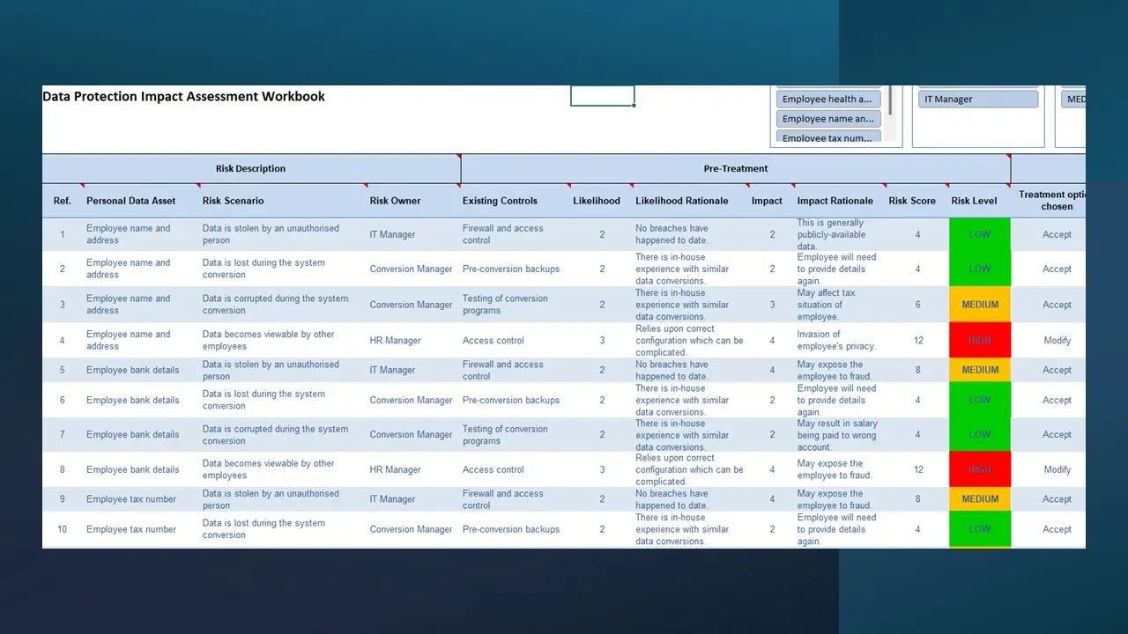Toggle the 'Employee tax num...' slicer item
The height and width of the screenshot is (634, 1128).
pos(827,137)
